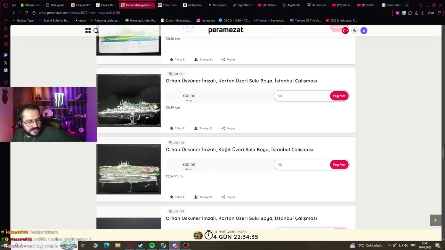Click the browser address bar URL
The image size is (445, 250).
79,13
